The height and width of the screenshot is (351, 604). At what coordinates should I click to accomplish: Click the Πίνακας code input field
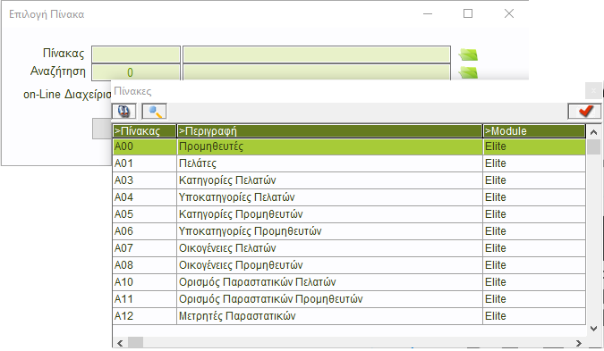(136, 54)
